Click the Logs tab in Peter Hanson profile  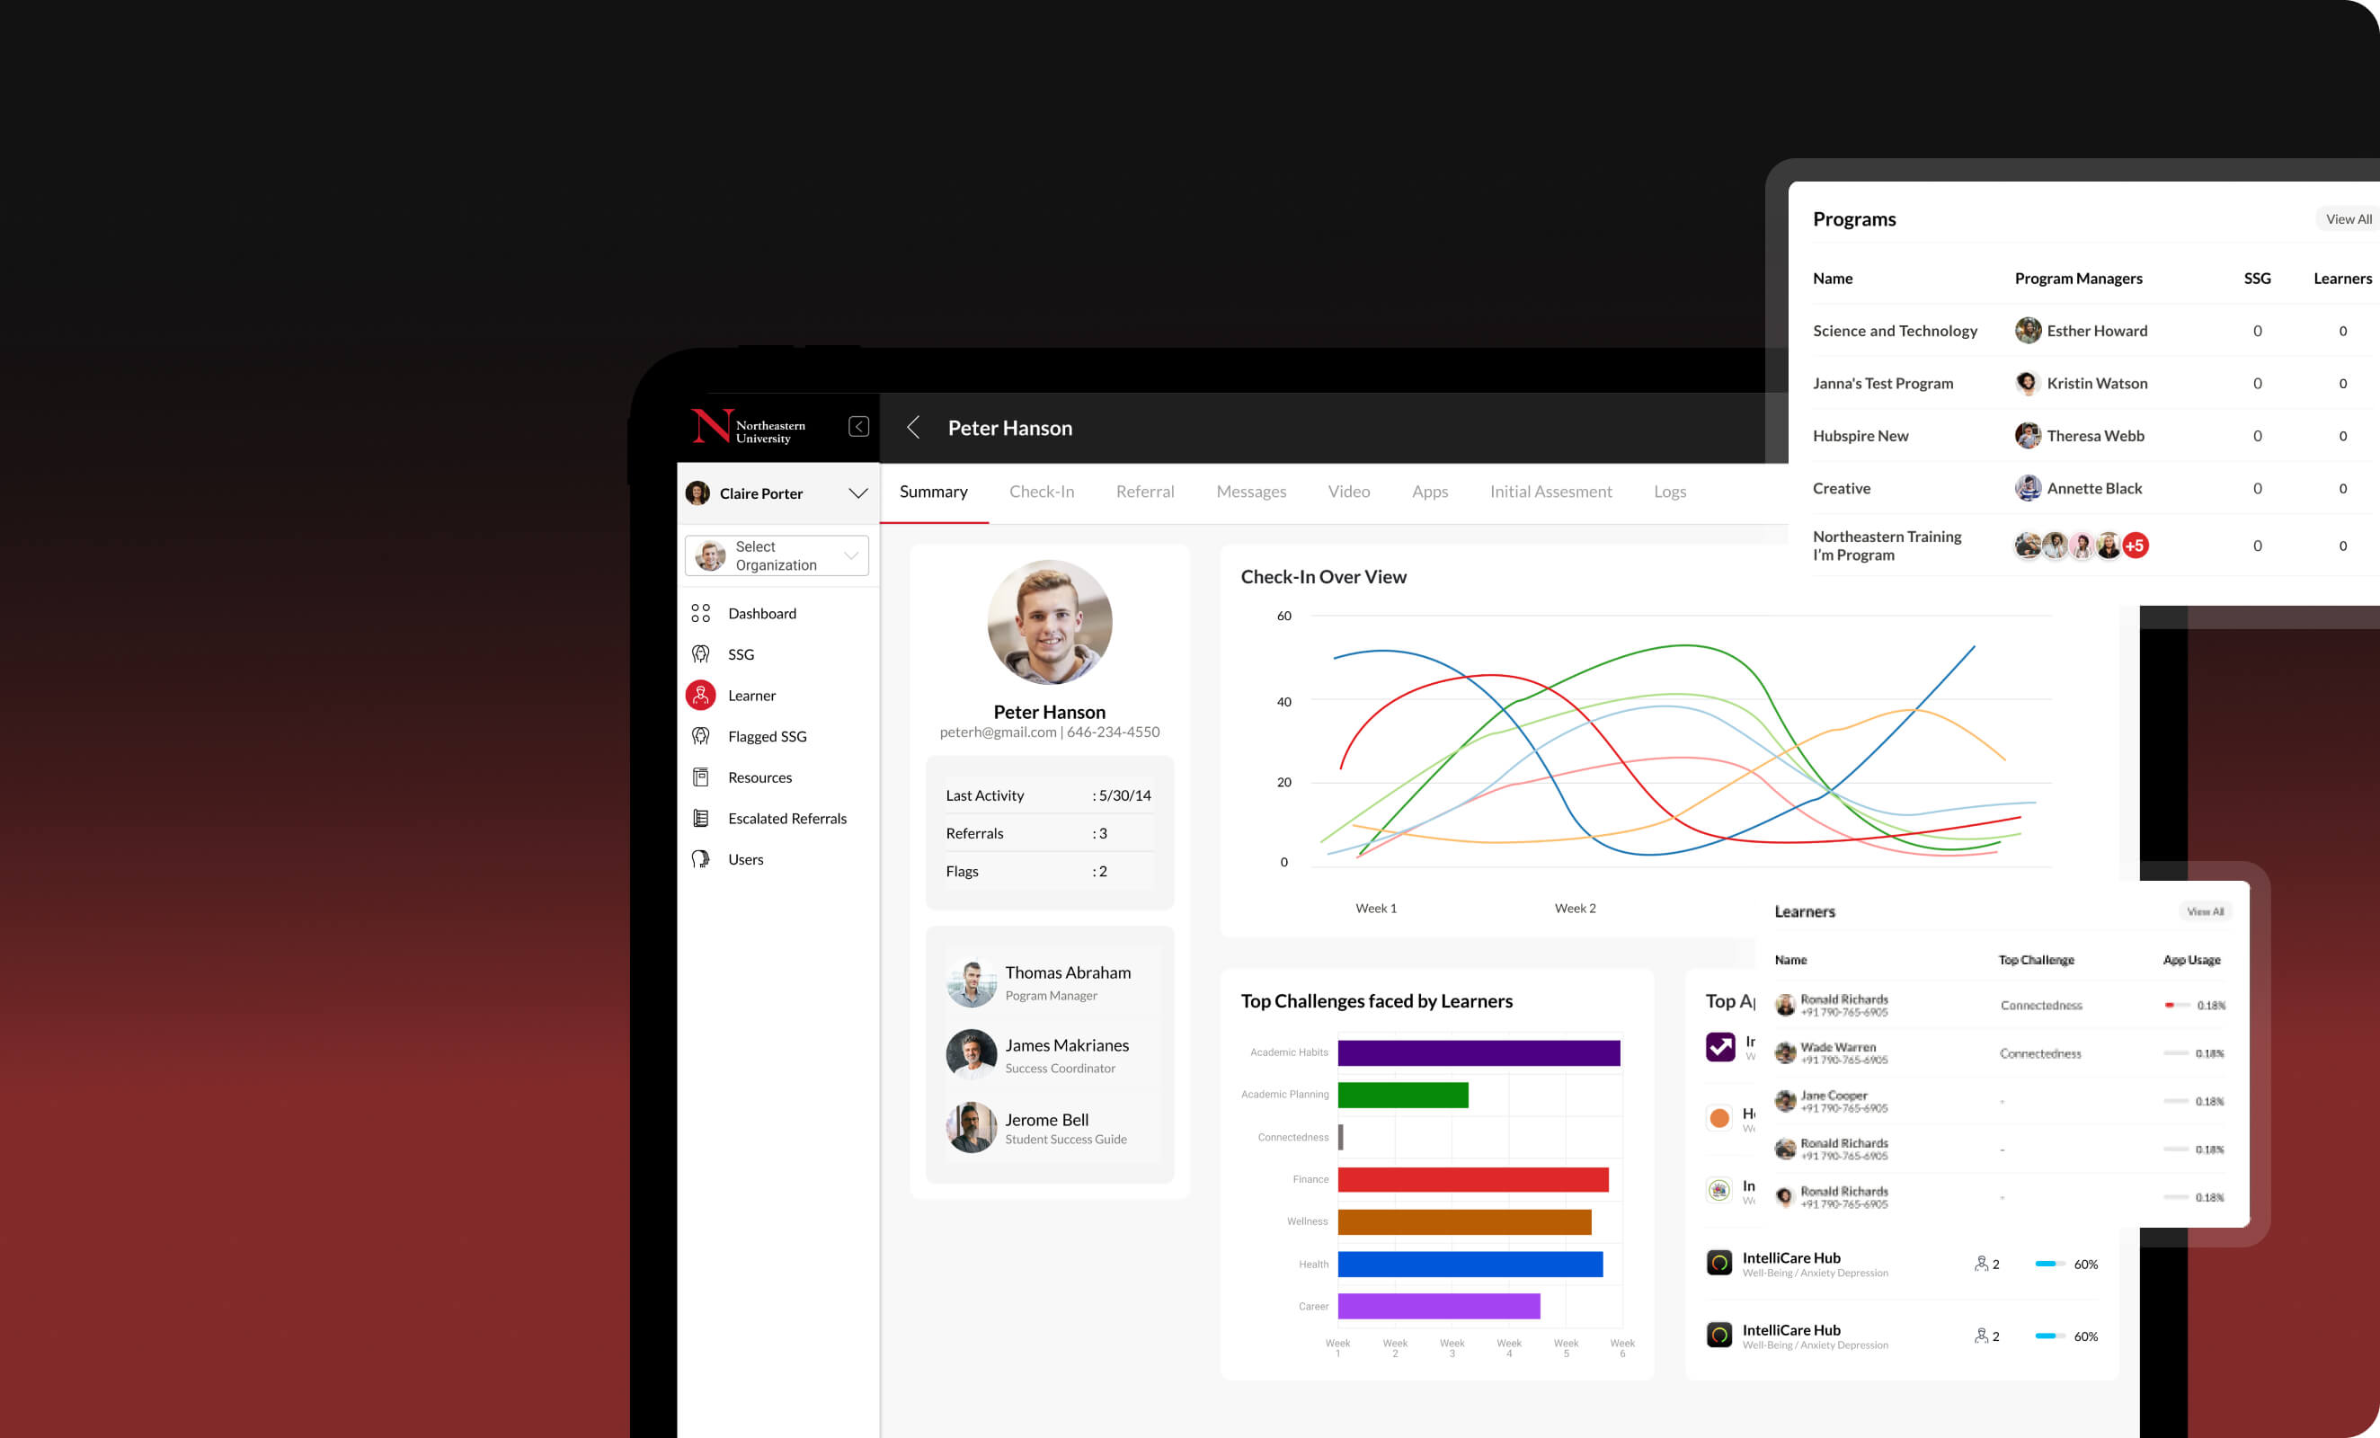point(1669,492)
